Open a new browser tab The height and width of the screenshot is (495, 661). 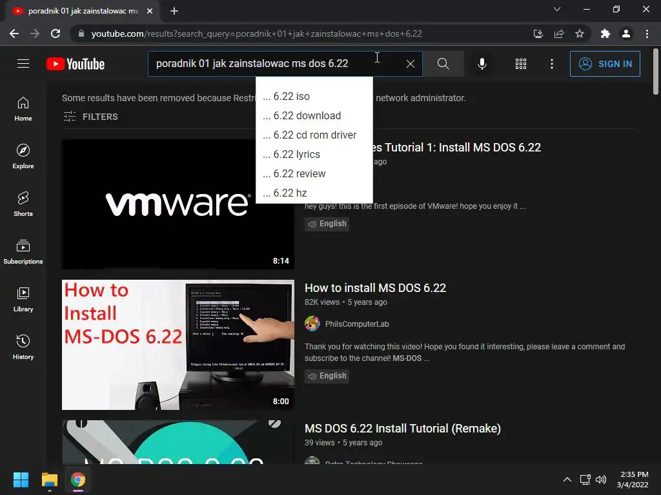[174, 11]
